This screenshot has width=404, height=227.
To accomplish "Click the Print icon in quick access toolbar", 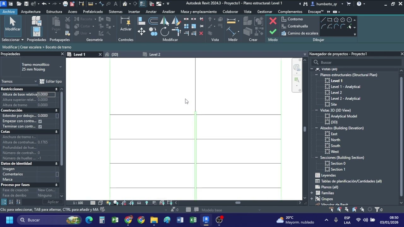I will coord(65,4).
